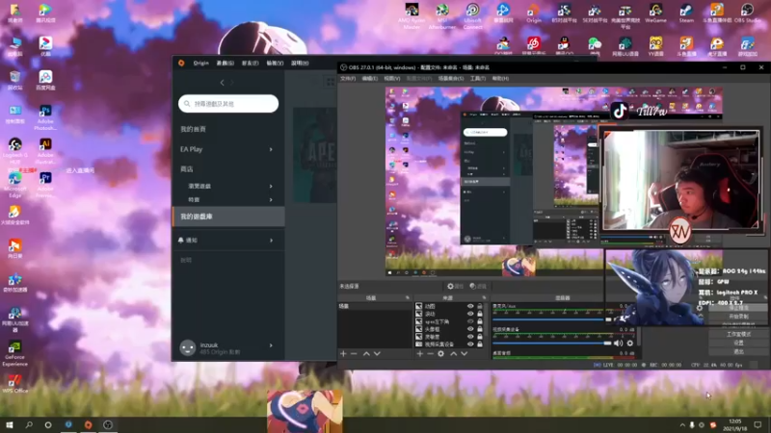Move selected source down in OBS

click(x=465, y=353)
